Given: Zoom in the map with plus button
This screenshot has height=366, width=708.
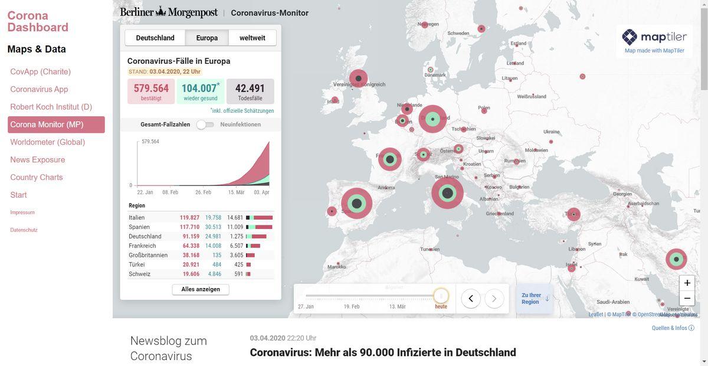Looking at the screenshot, I should (687, 283).
